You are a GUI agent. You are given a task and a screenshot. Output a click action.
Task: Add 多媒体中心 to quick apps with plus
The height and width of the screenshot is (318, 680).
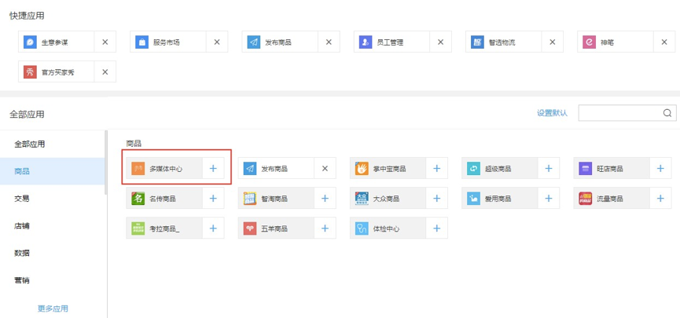(x=213, y=169)
